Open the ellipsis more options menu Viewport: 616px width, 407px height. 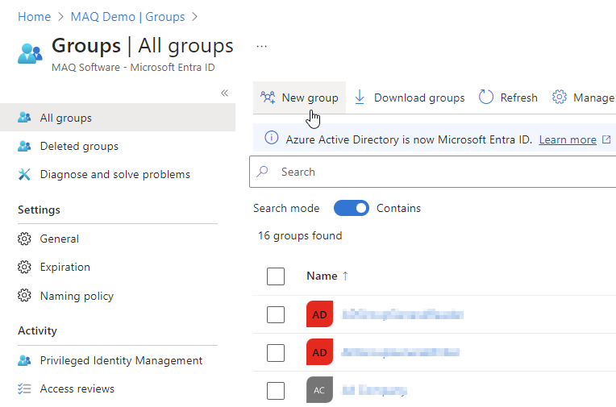coord(261,47)
